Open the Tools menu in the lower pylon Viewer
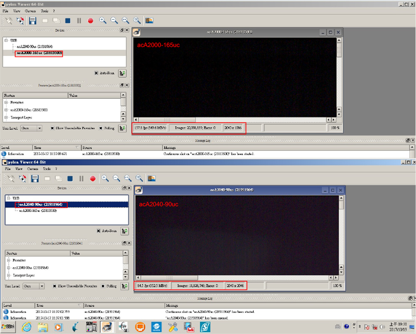416x334 pixels. pos(47,169)
